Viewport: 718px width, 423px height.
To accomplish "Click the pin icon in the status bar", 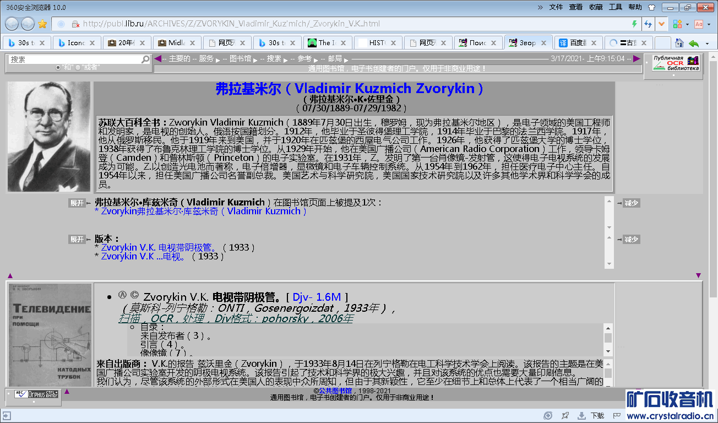I will (565, 416).
